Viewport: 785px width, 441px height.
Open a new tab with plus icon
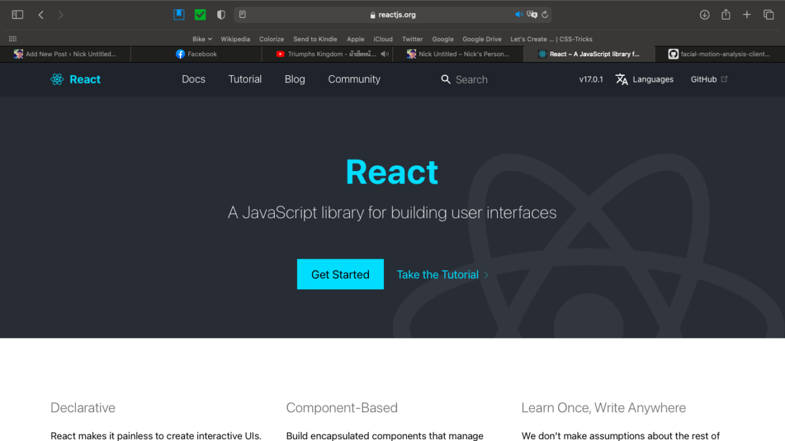[746, 14]
